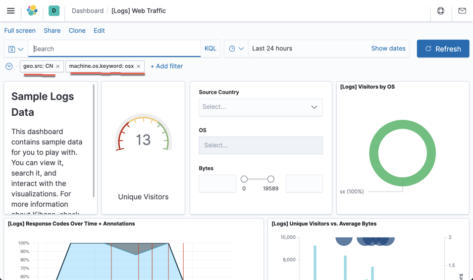The height and width of the screenshot is (280, 473).
Task: Open the help lifebuoy icon
Action: click(x=441, y=11)
